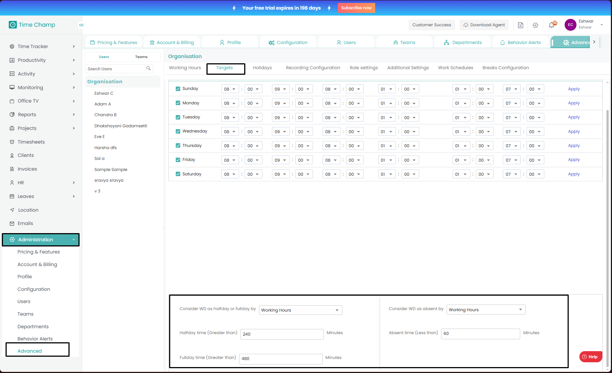Disable the Saturday checkbox
The height and width of the screenshot is (373, 612).
point(178,174)
